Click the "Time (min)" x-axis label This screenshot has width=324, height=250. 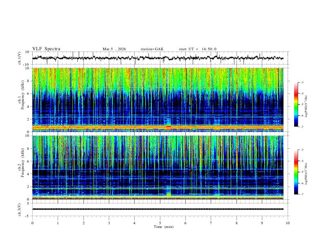(x=164, y=227)
